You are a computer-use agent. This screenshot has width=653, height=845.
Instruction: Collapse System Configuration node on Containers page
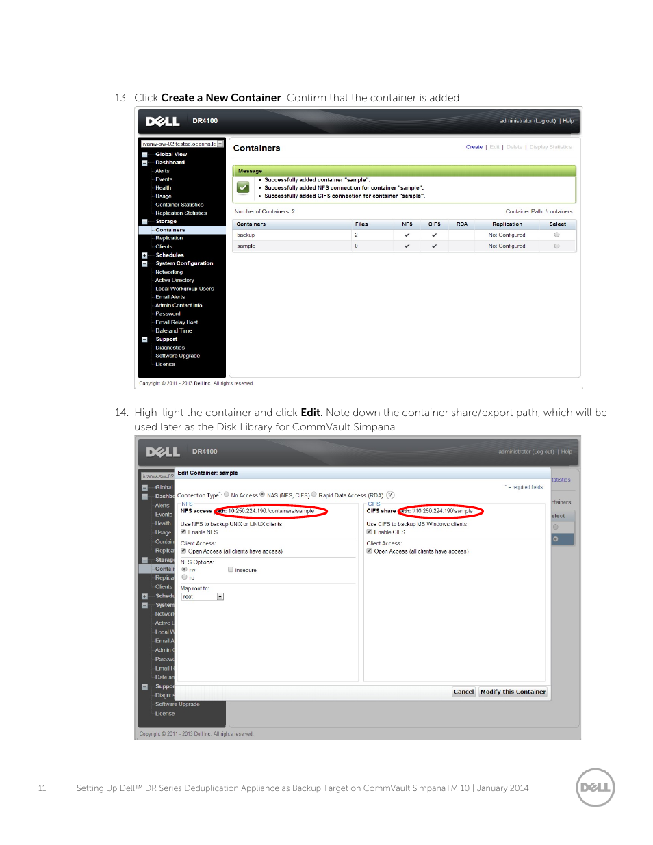(144, 263)
